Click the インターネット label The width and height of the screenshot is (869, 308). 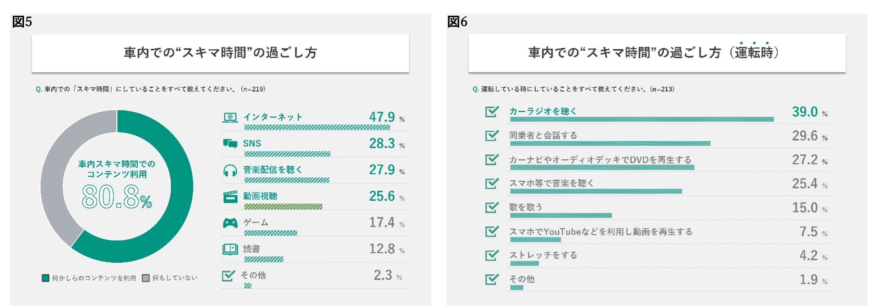tap(273, 117)
